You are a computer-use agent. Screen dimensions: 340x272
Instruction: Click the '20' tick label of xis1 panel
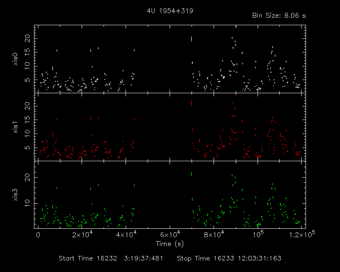pyautogui.click(x=28, y=106)
